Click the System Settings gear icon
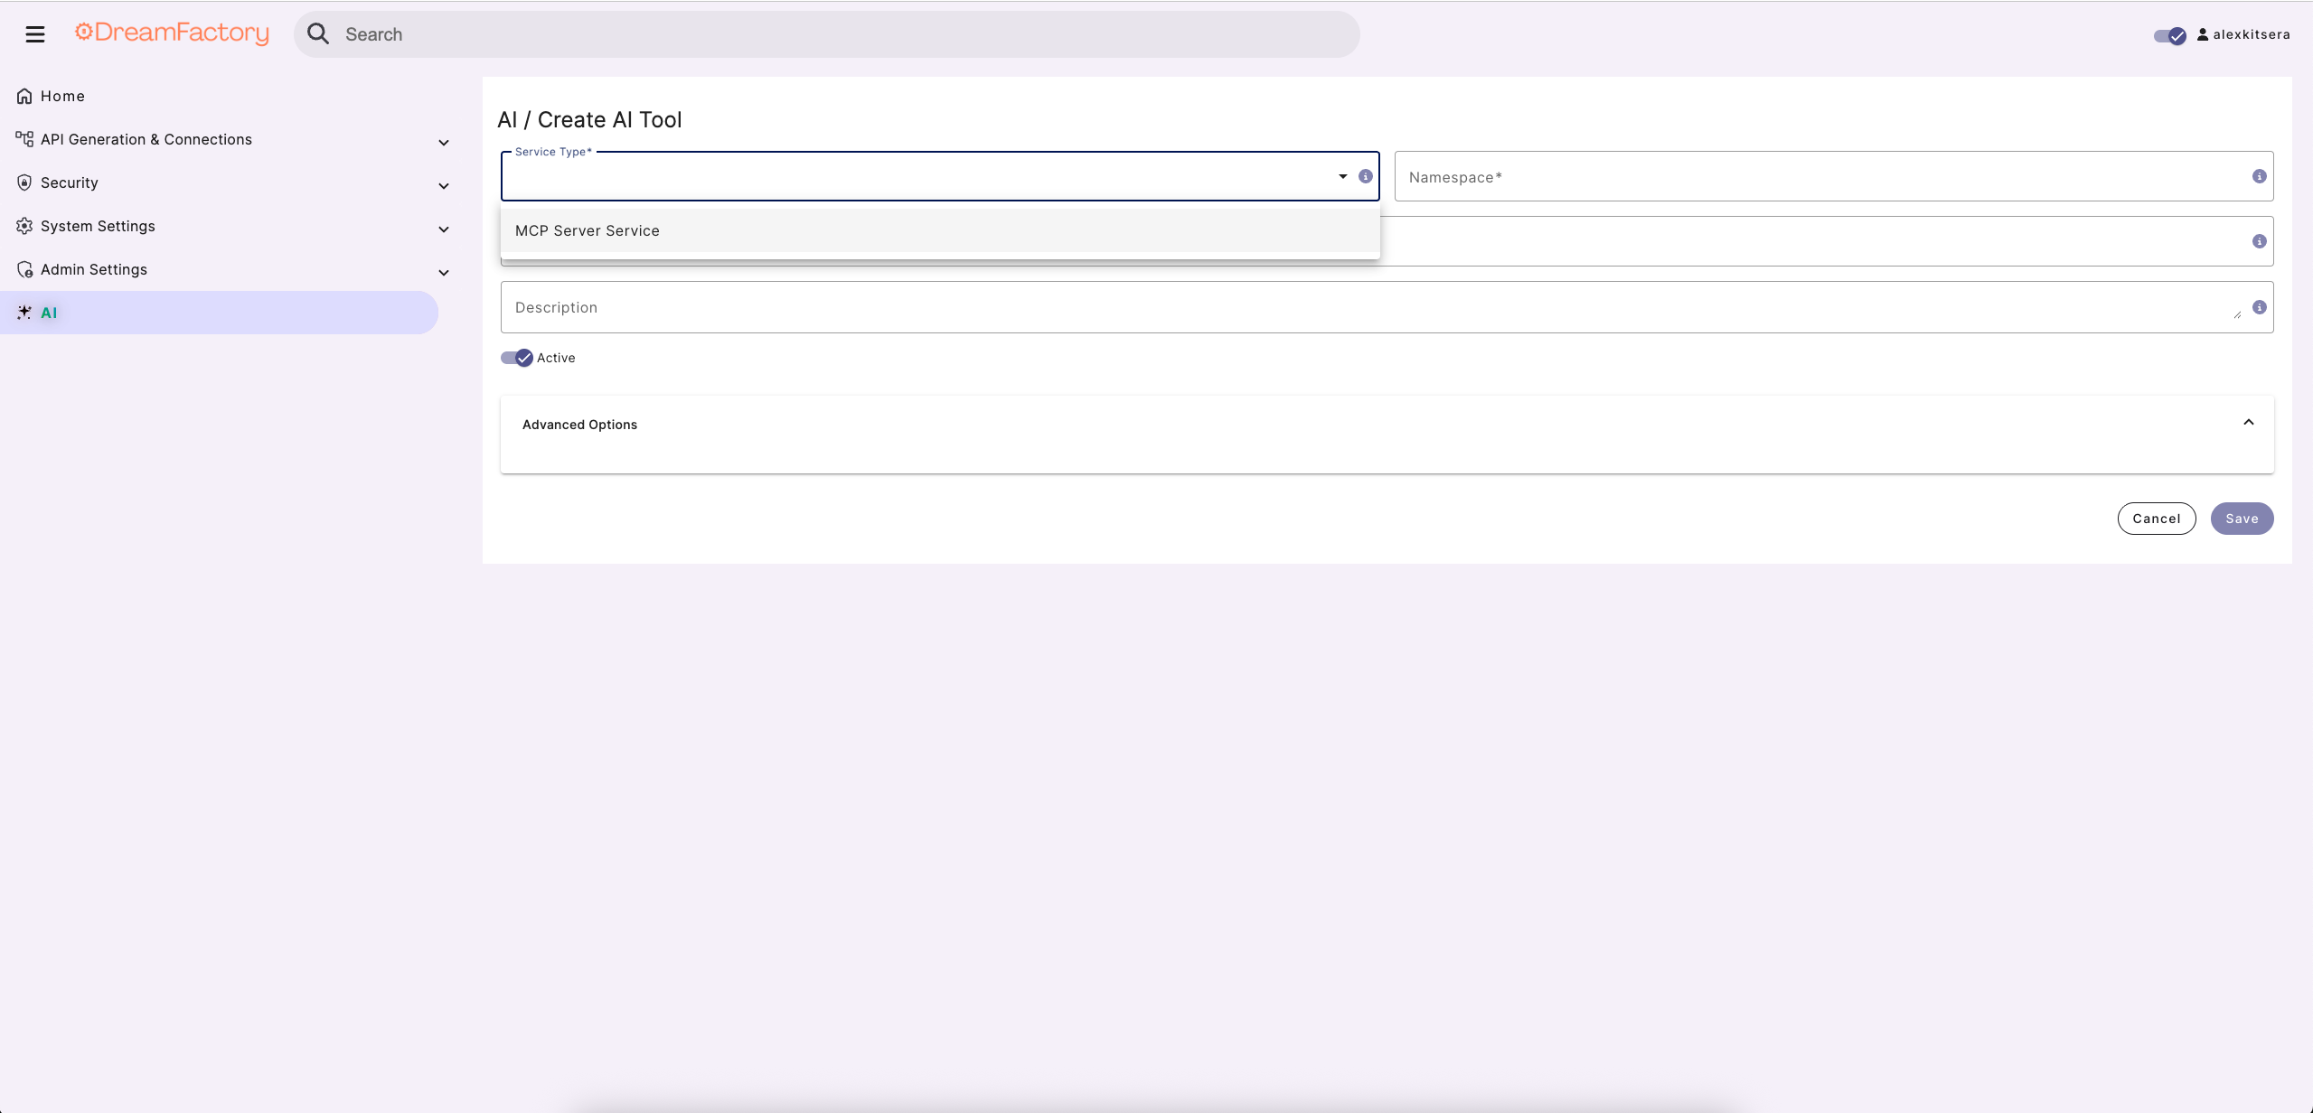 24,226
